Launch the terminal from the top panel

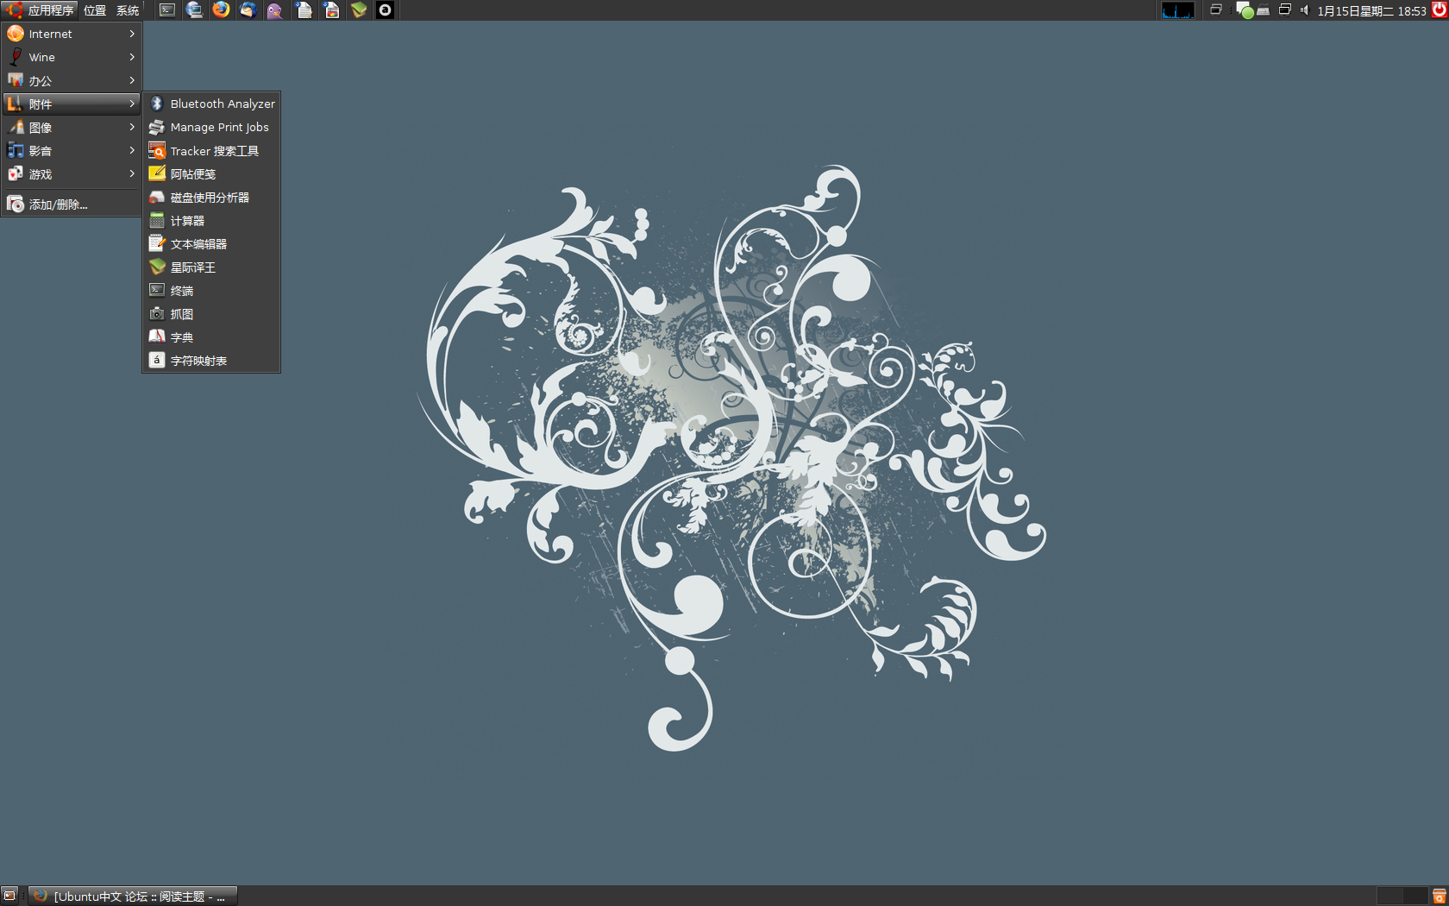167,10
